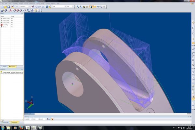Open the numeric value dropdown next to Top
Screen dimensions: 195x130
click(73, 6)
